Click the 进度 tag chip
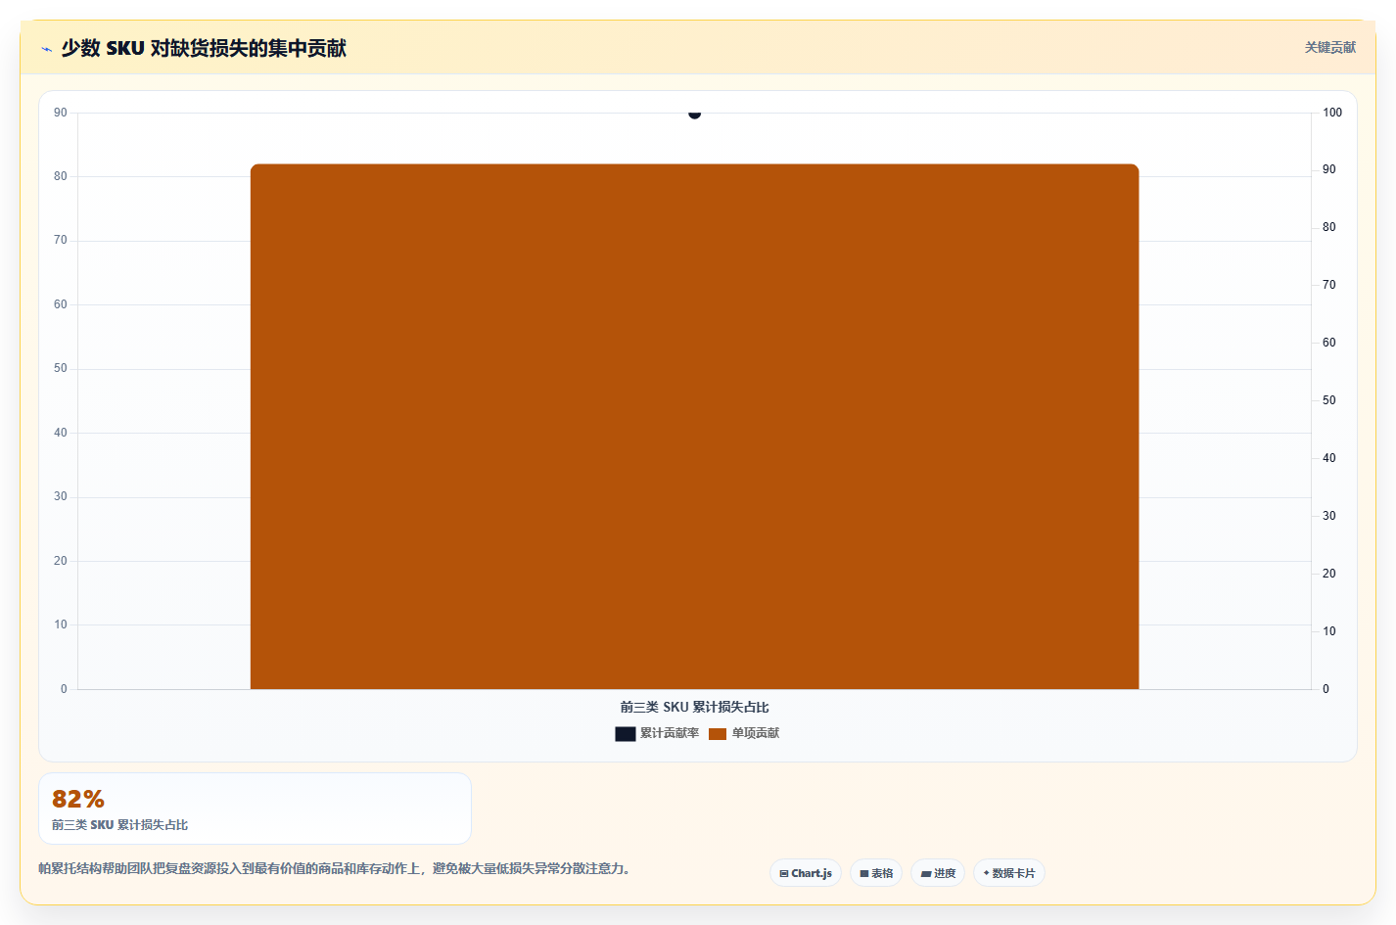 pyautogui.click(x=938, y=873)
